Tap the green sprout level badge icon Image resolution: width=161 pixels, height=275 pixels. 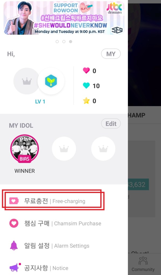tap(51, 81)
